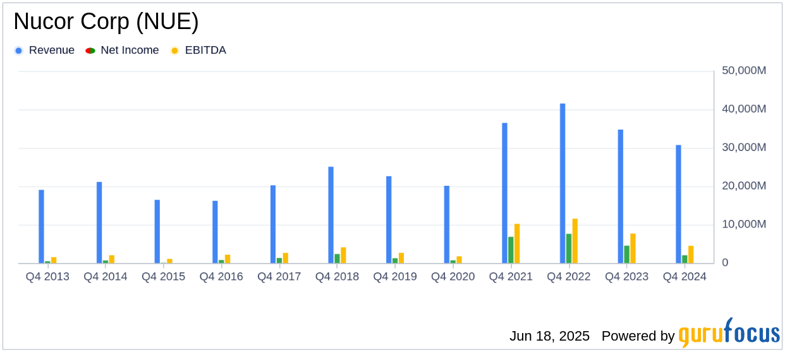Image resolution: width=785 pixels, height=352 pixels.
Task: Click the 50,000M y-axis value
Action: click(x=744, y=70)
